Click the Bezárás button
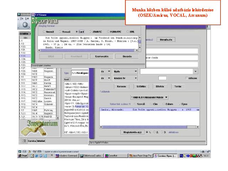Viewport: 228px width, 171px height. coord(127,56)
